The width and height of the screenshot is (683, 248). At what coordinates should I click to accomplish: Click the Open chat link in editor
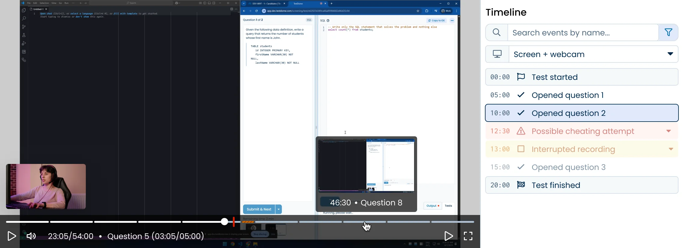point(46,14)
